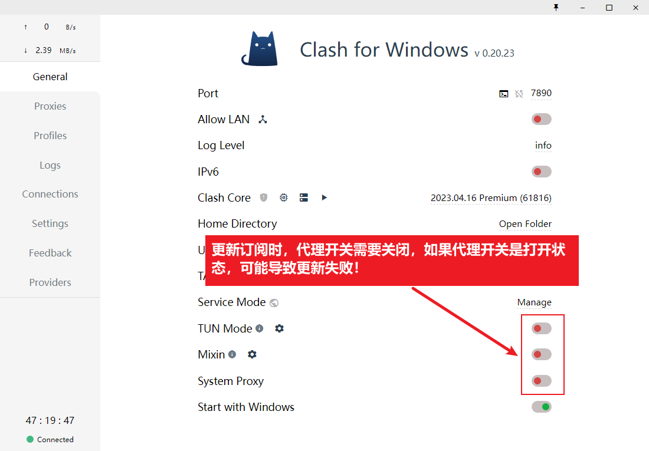Switch to the Profiles tab
This screenshot has height=451, width=649.
click(50, 136)
